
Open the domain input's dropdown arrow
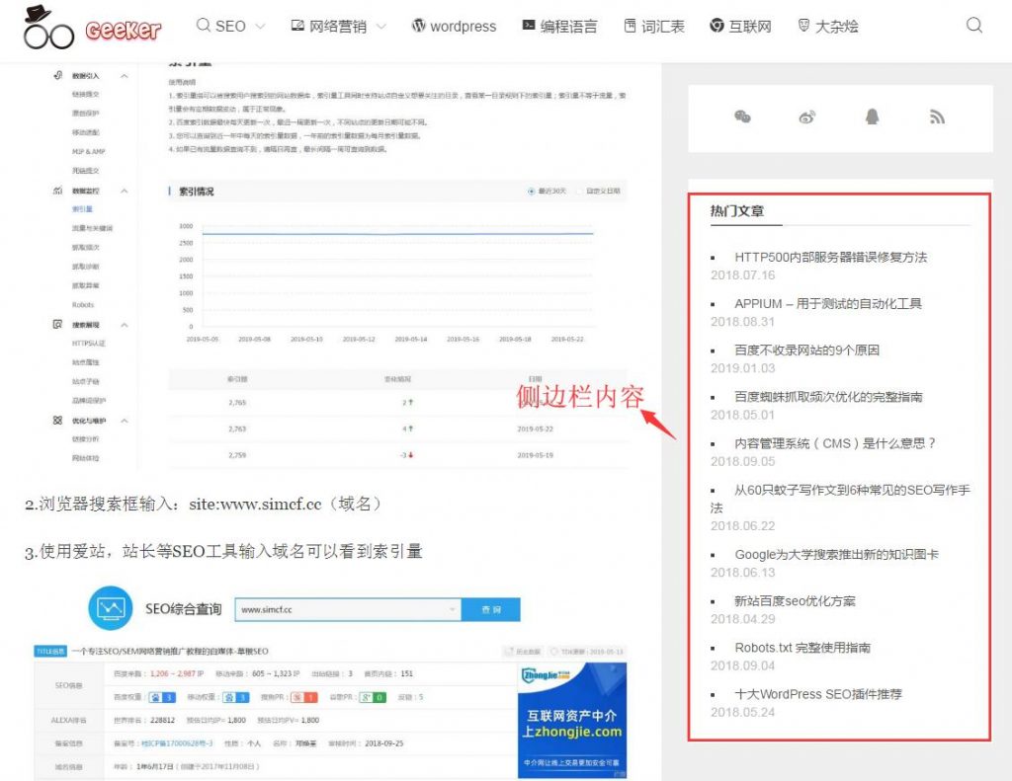pyautogui.click(x=453, y=609)
